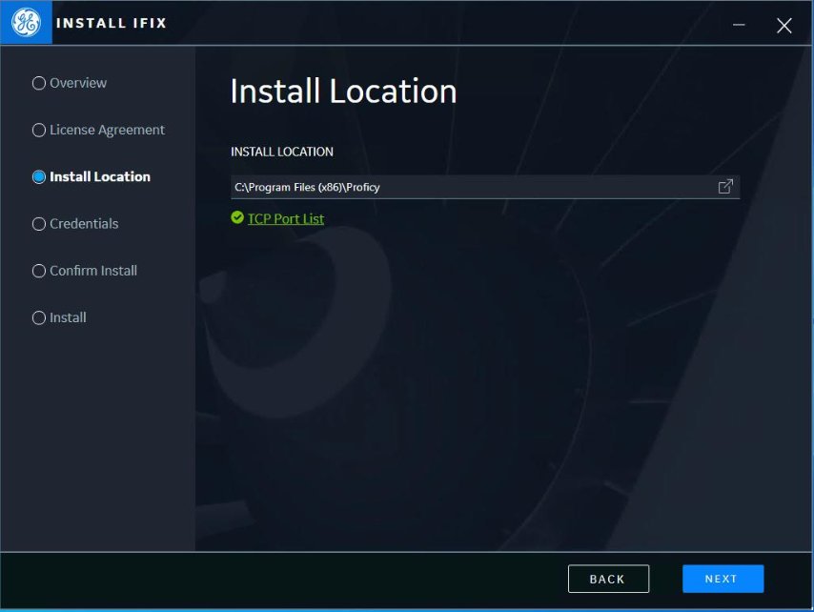The height and width of the screenshot is (612, 814).
Task: Select the Overview step radio button
Action: click(x=39, y=83)
